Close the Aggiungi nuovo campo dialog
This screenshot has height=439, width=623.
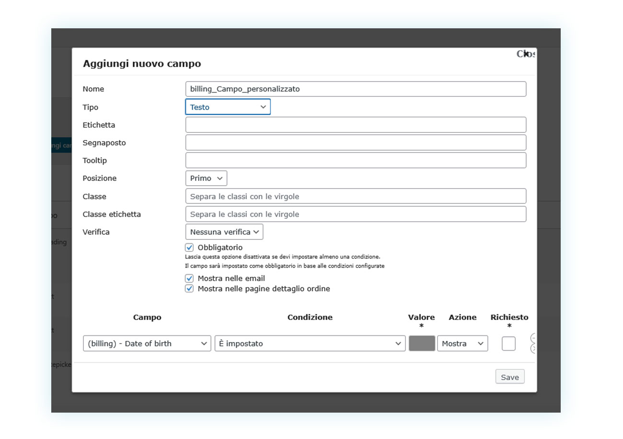(x=525, y=54)
